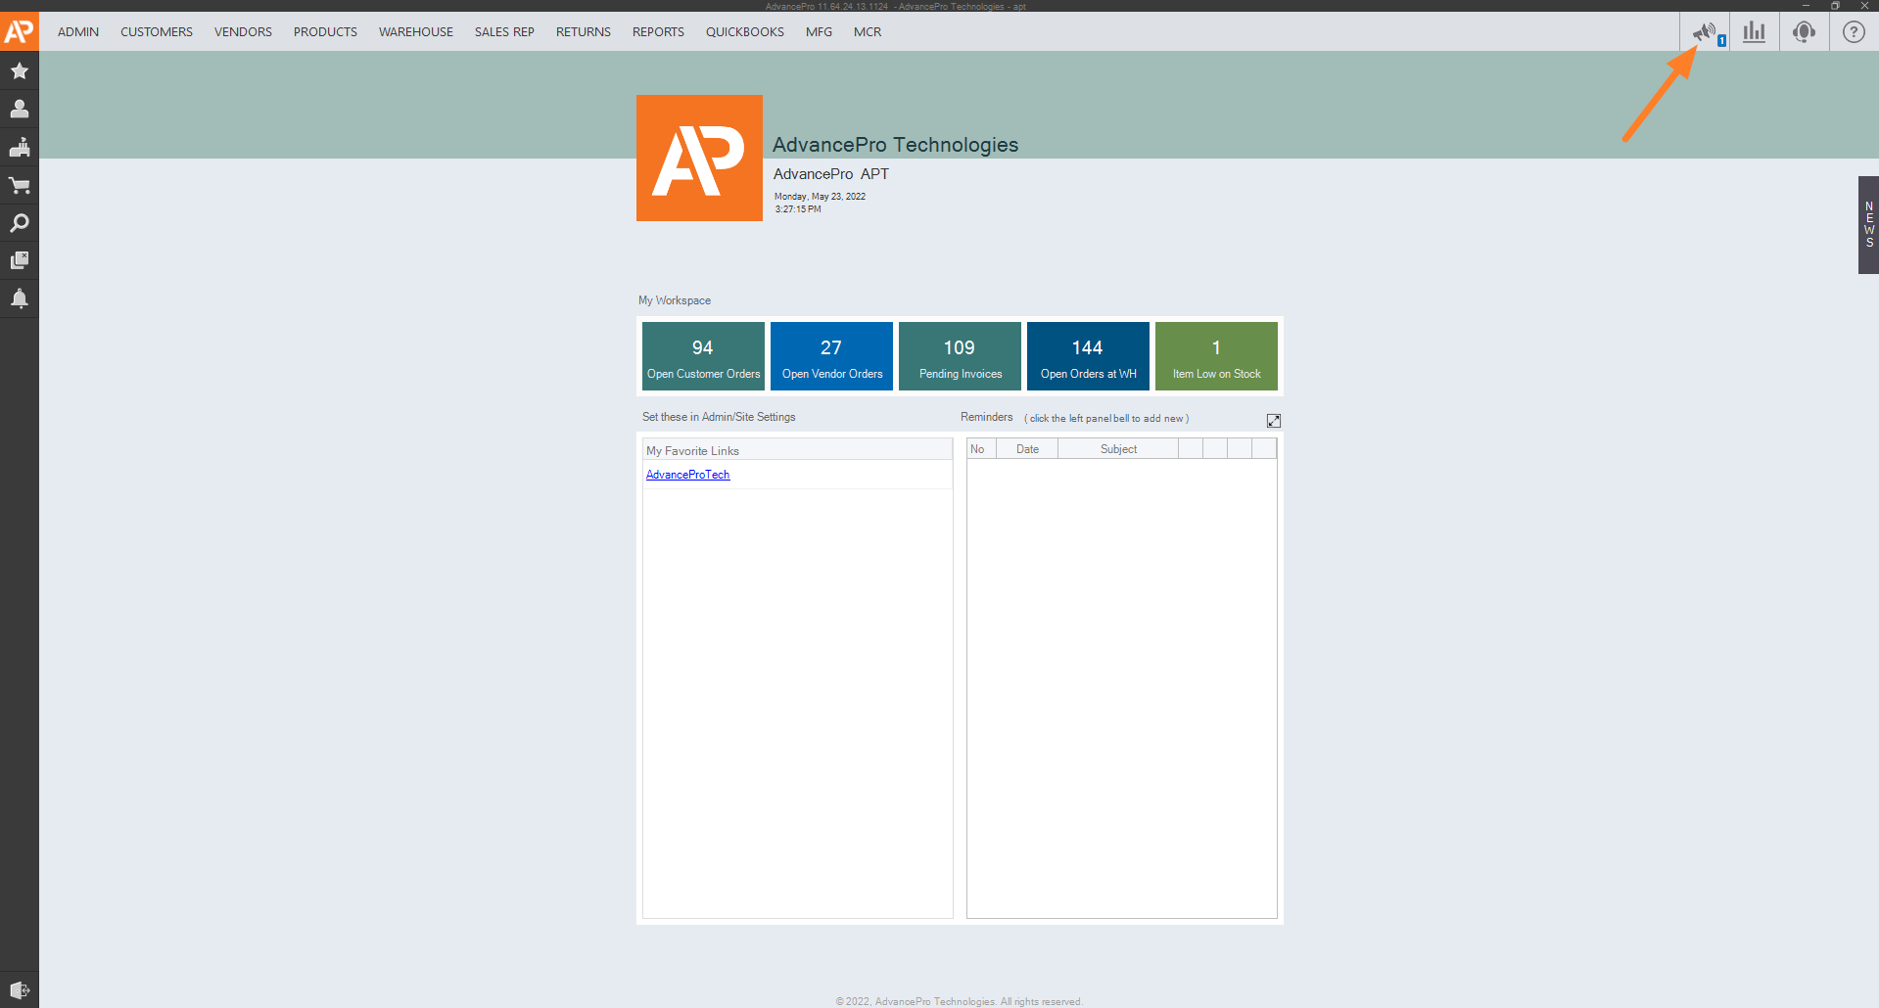The height and width of the screenshot is (1008, 1879).
Task: Select the Item Low on Stock tile
Action: pyautogui.click(x=1216, y=356)
